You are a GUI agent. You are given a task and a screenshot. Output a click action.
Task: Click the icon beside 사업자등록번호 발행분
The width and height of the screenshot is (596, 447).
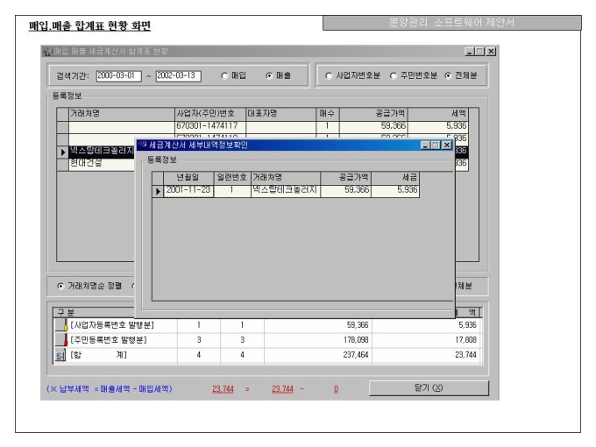click(x=61, y=325)
